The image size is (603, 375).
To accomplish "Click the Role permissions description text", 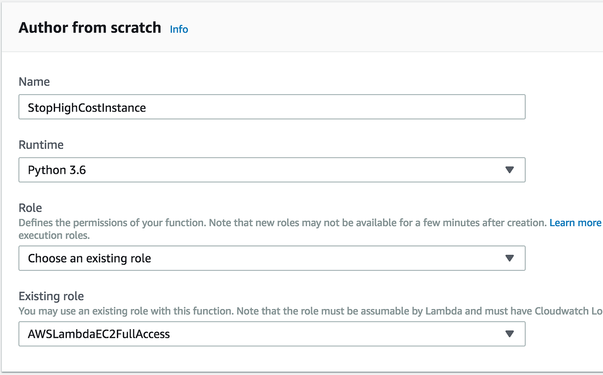I will coord(283,222).
